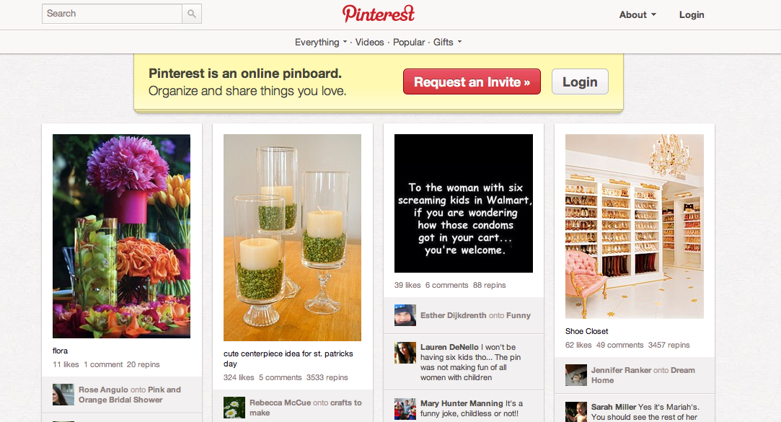Open Mary Hunter Manning's avatar
Viewport: 781px width, 422px height.
tap(405, 409)
